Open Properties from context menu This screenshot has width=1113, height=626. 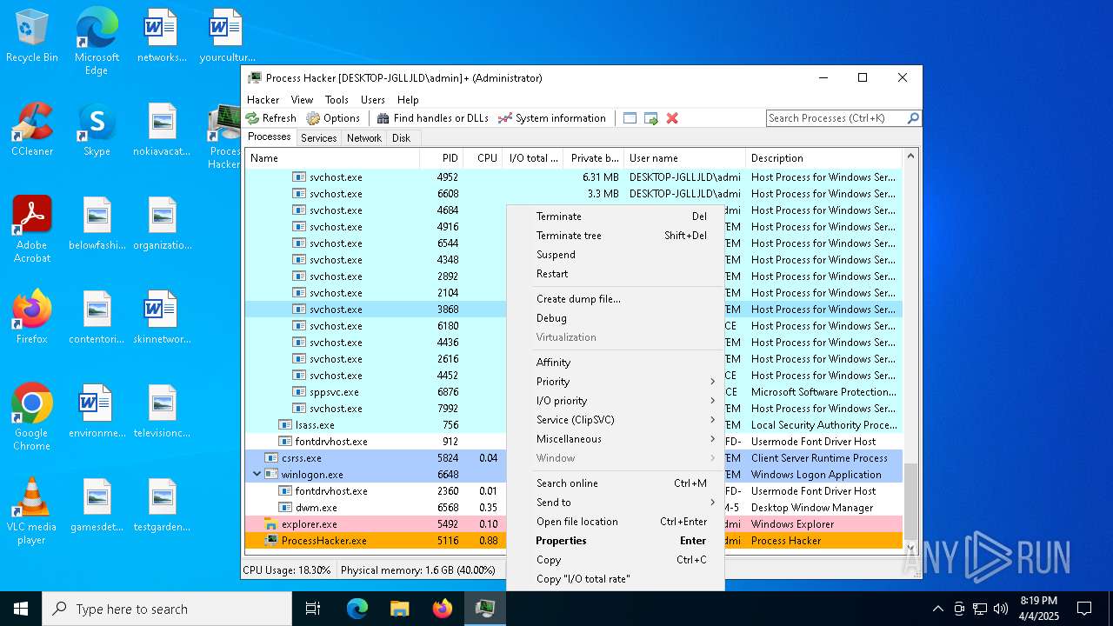(x=616, y=541)
